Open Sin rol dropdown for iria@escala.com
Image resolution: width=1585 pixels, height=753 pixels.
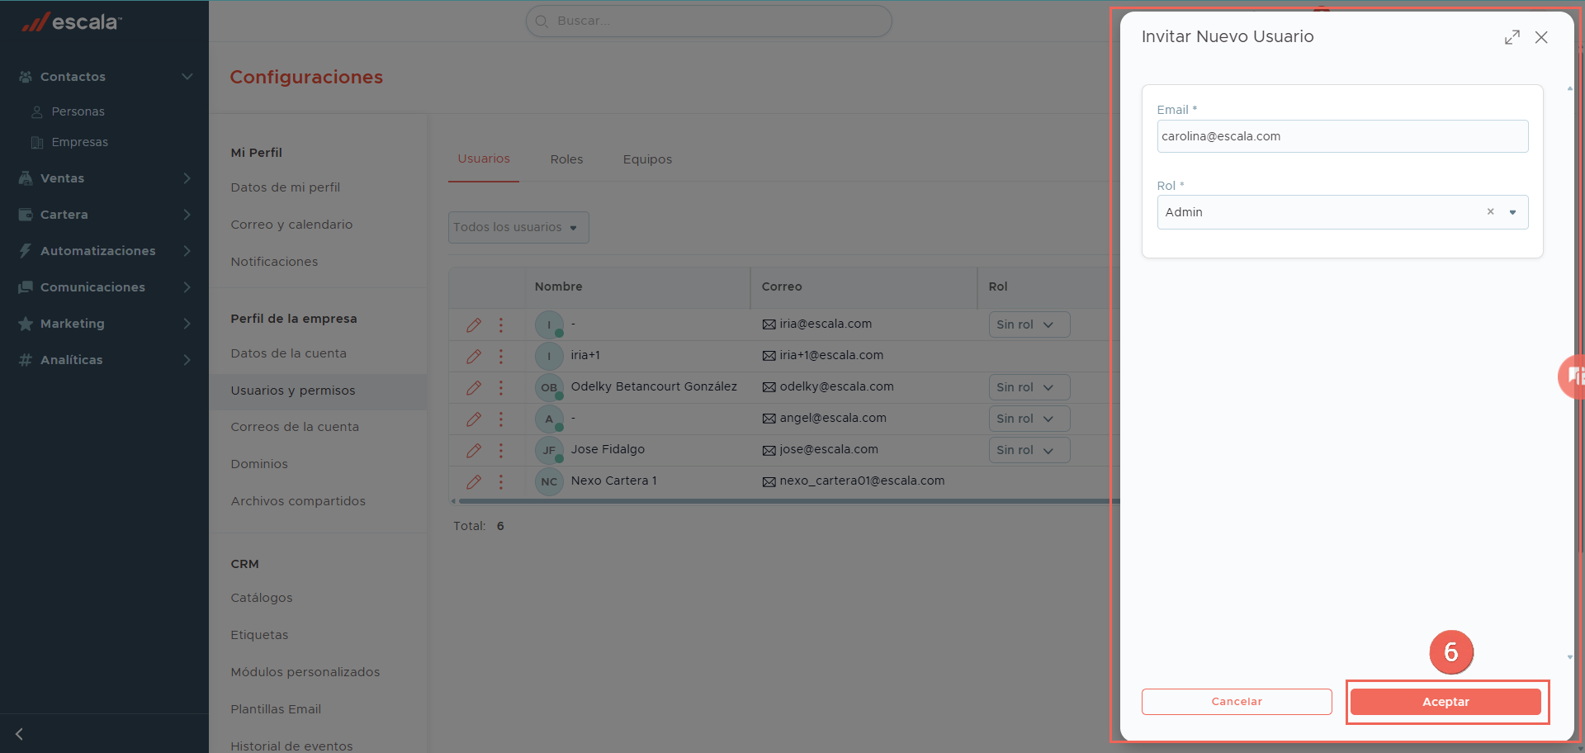tap(1029, 324)
